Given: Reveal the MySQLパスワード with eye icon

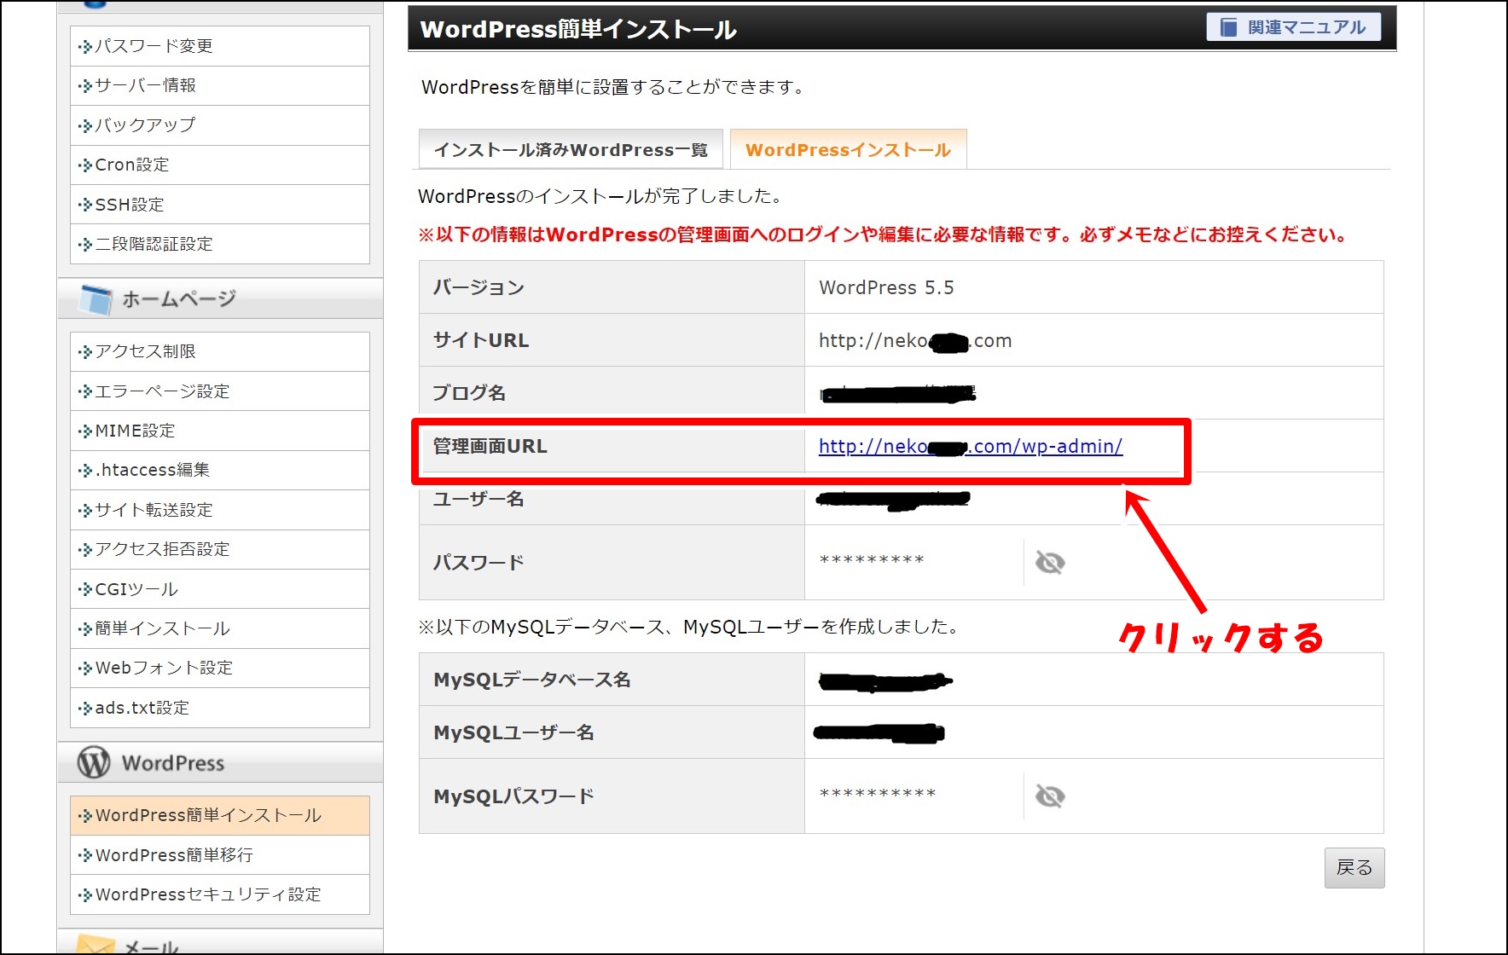Looking at the screenshot, I should (1049, 796).
